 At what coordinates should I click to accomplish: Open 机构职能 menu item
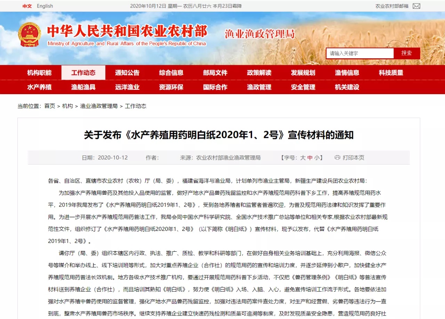[x=39, y=73]
